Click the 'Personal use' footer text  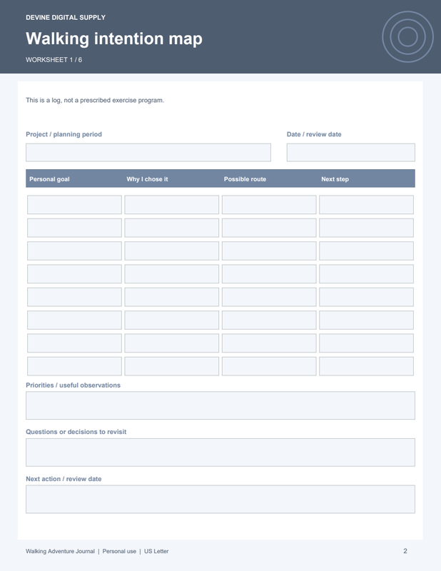pos(119,551)
